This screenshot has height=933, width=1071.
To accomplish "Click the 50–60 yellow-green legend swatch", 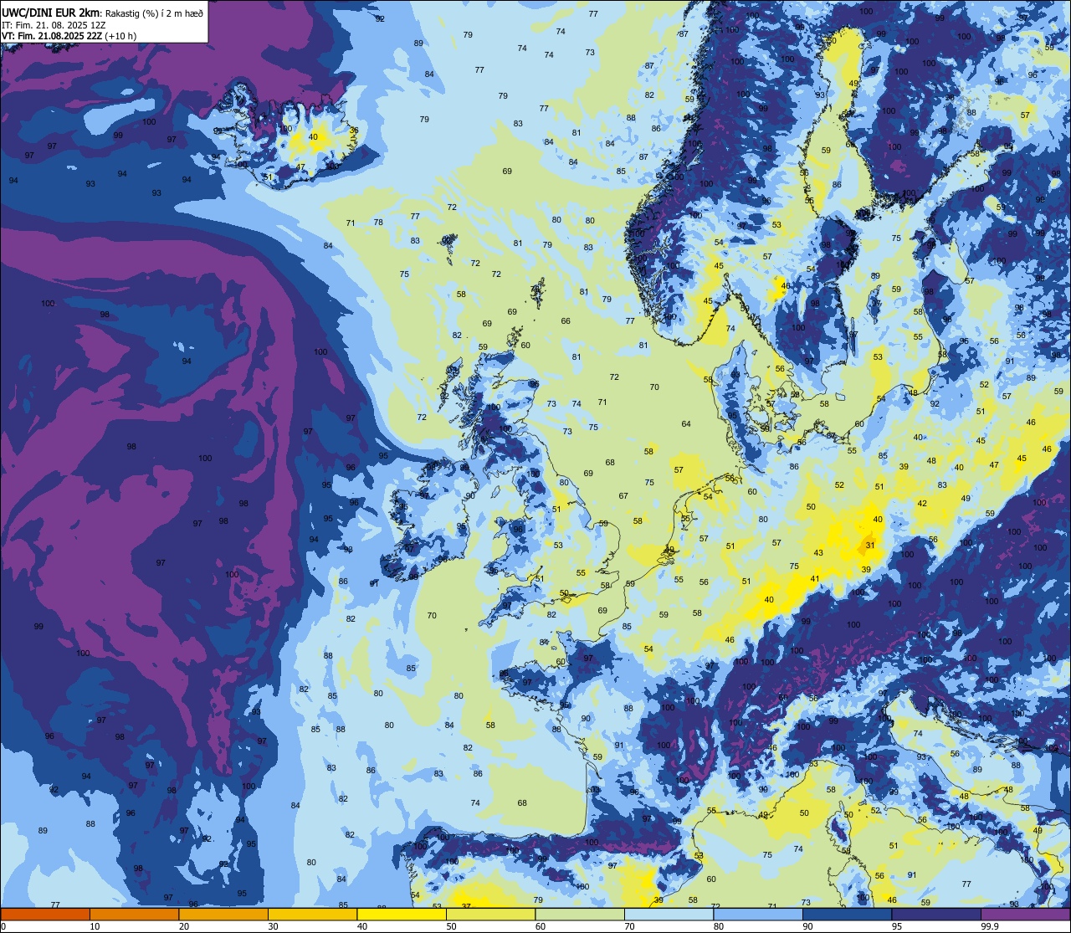I will [x=490, y=914].
